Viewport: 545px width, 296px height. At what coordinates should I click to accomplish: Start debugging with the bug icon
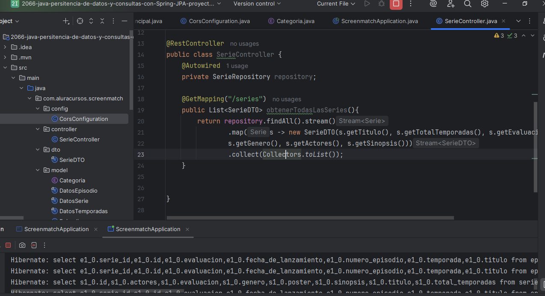pos(382,4)
